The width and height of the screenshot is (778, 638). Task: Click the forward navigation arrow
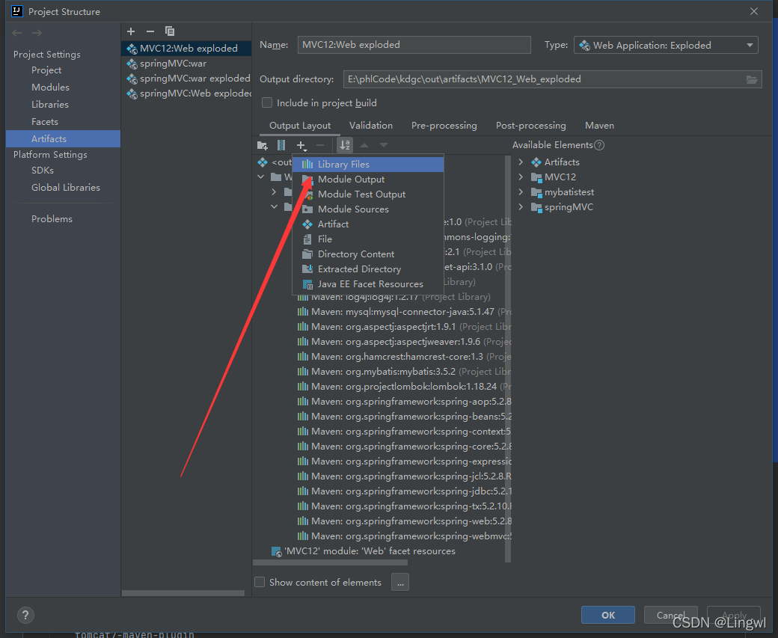37,33
